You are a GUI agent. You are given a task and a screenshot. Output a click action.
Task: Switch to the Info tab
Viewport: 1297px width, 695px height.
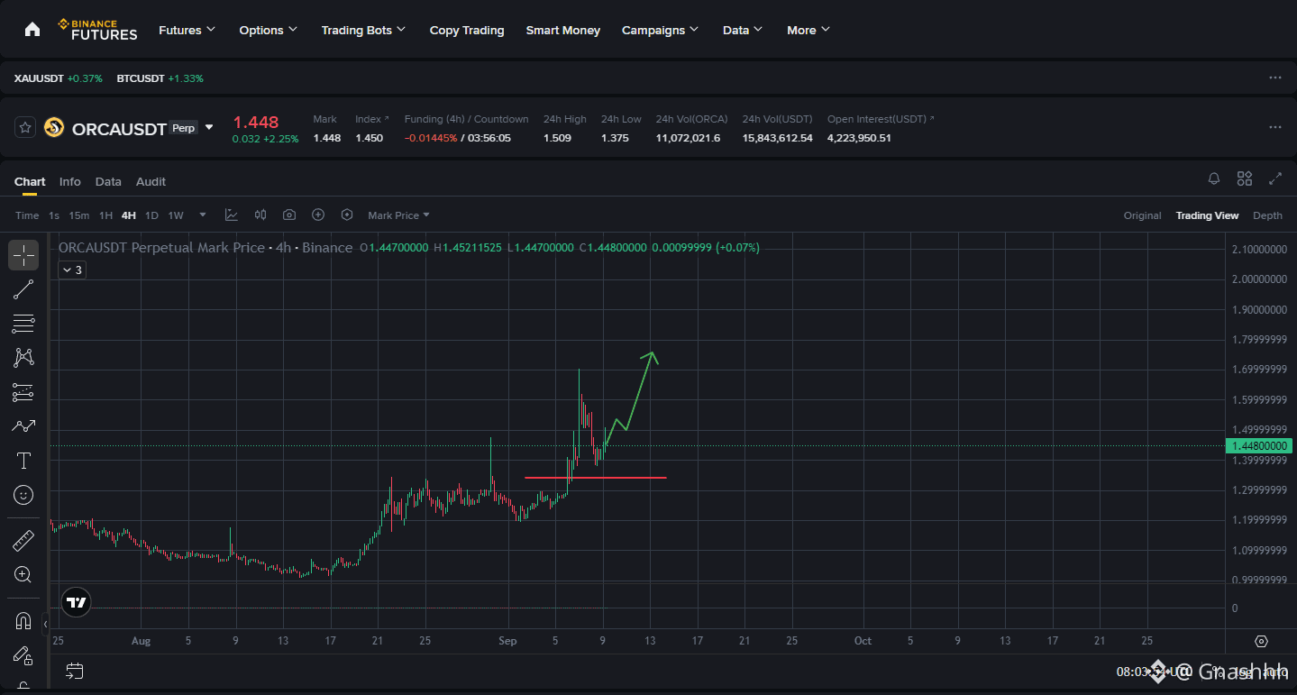70,181
